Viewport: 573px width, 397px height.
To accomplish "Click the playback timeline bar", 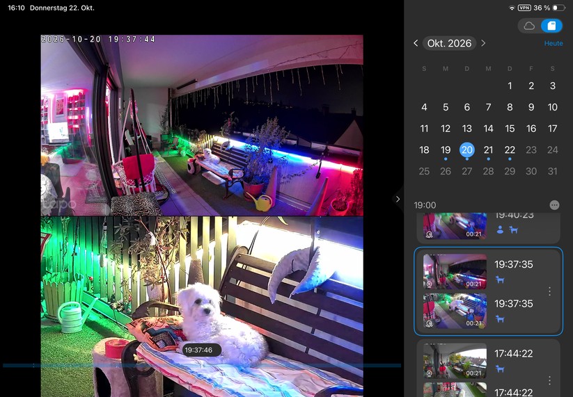I will click(202, 365).
